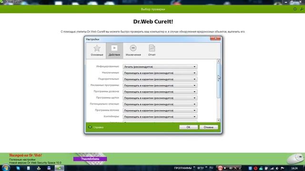Click the volume speaker tray icon
Screen dimensions: 305x171
277,168
